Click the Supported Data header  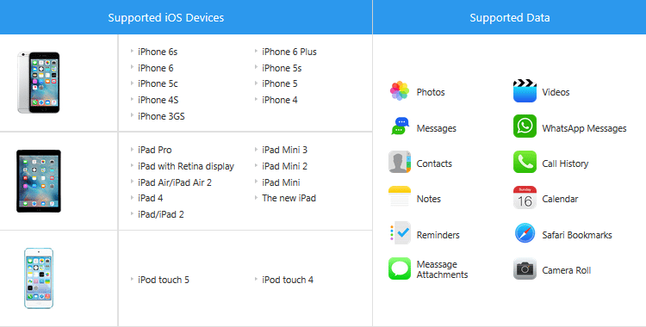510,18
